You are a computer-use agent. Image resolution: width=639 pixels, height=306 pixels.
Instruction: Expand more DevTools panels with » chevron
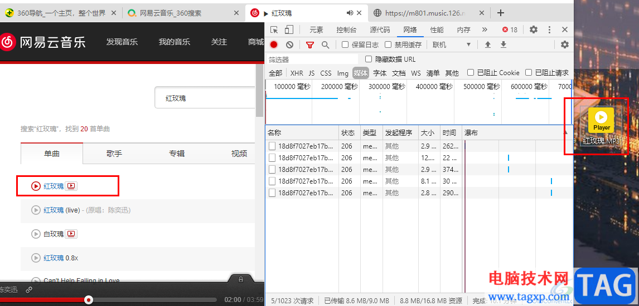(484, 29)
